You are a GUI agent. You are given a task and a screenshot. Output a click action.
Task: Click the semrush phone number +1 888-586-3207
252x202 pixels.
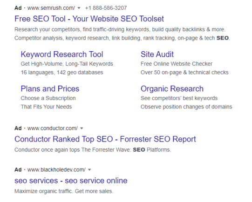[x=106, y=8]
